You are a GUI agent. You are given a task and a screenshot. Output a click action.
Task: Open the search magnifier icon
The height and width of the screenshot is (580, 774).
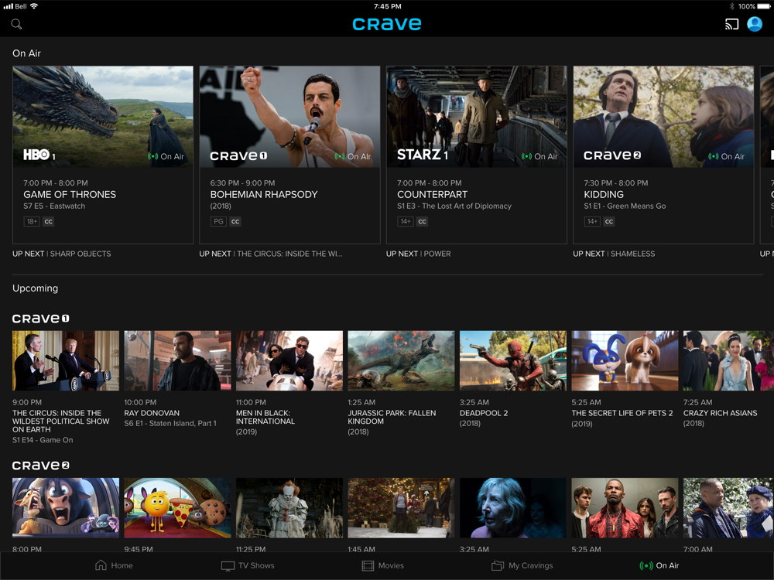click(x=16, y=24)
